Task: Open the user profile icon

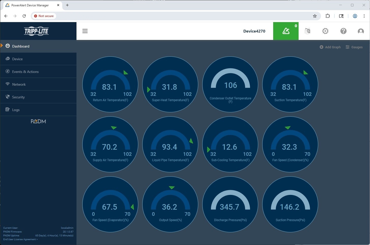Action: pos(361,31)
